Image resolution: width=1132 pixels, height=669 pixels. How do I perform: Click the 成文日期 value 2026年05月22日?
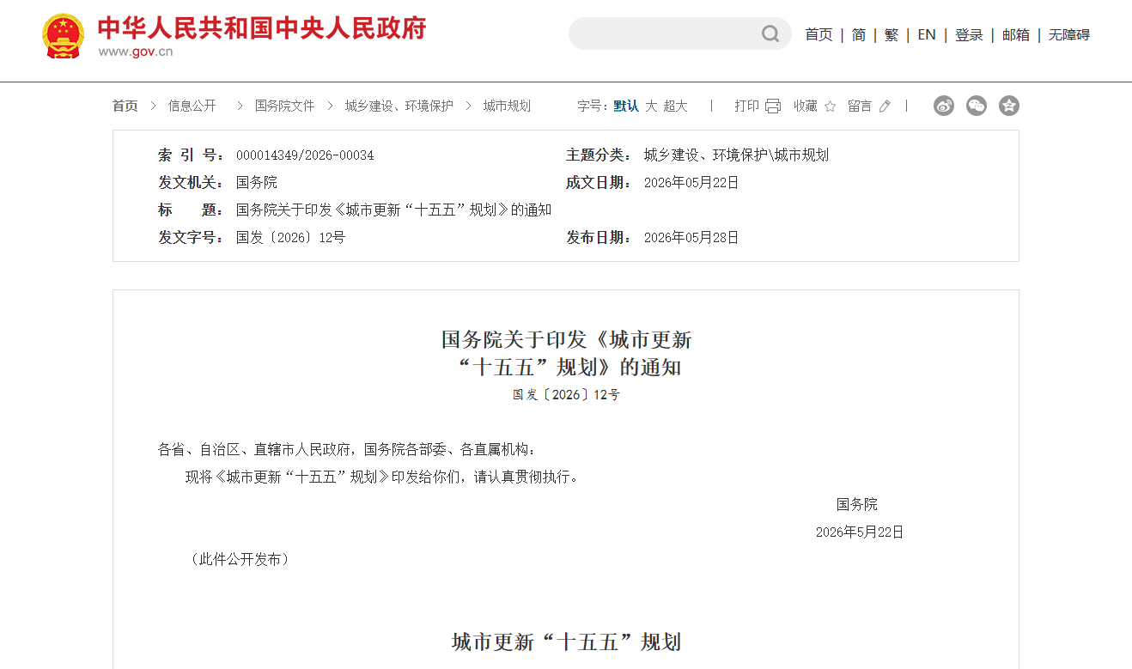[x=691, y=183]
